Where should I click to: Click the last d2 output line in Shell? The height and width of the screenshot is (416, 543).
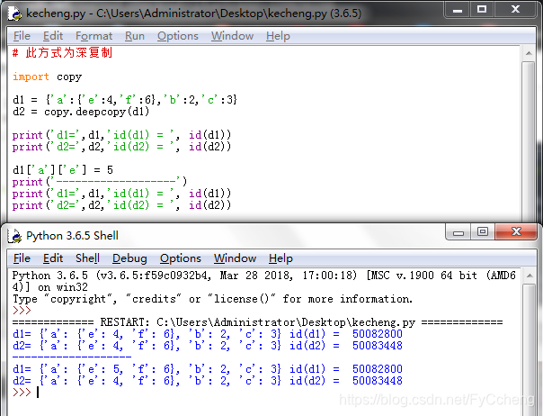[208, 381]
